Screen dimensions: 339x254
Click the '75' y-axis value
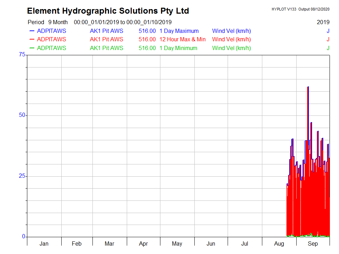click(x=22, y=55)
